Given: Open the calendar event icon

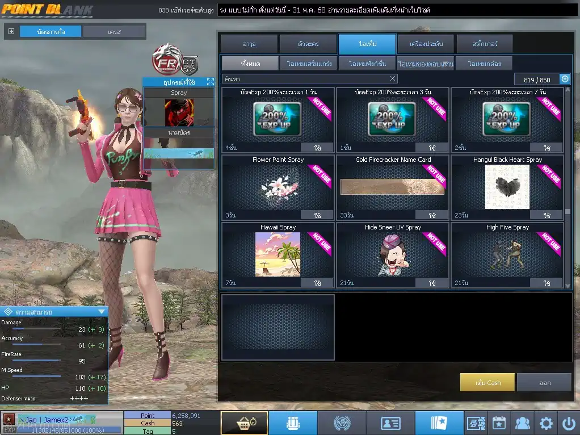Looking at the screenshot, I should pyautogui.click(x=499, y=423).
